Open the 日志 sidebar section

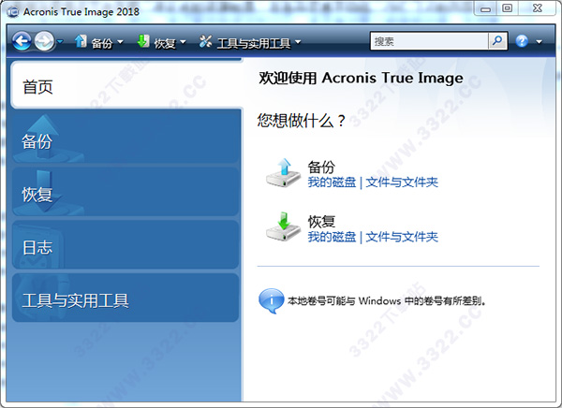pos(126,245)
